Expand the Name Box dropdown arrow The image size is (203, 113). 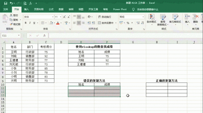click(19, 35)
